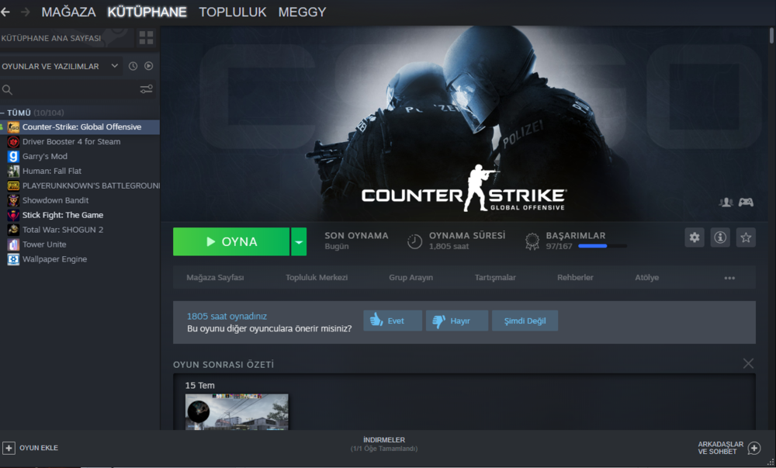
Task: Open Topluluk Merkezi tab
Action: (317, 278)
